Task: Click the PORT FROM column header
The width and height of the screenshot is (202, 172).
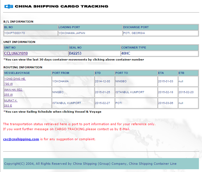Action: tap(73, 73)
